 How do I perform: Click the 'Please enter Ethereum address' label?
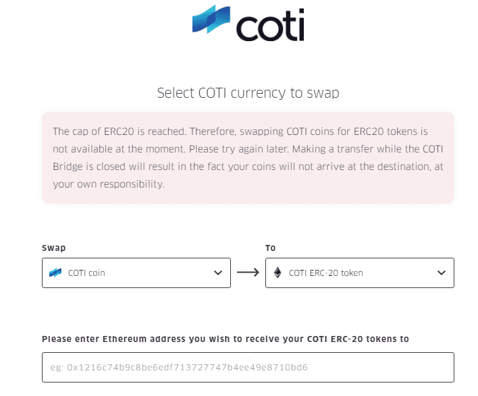pyautogui.click(x=225, y=339)
